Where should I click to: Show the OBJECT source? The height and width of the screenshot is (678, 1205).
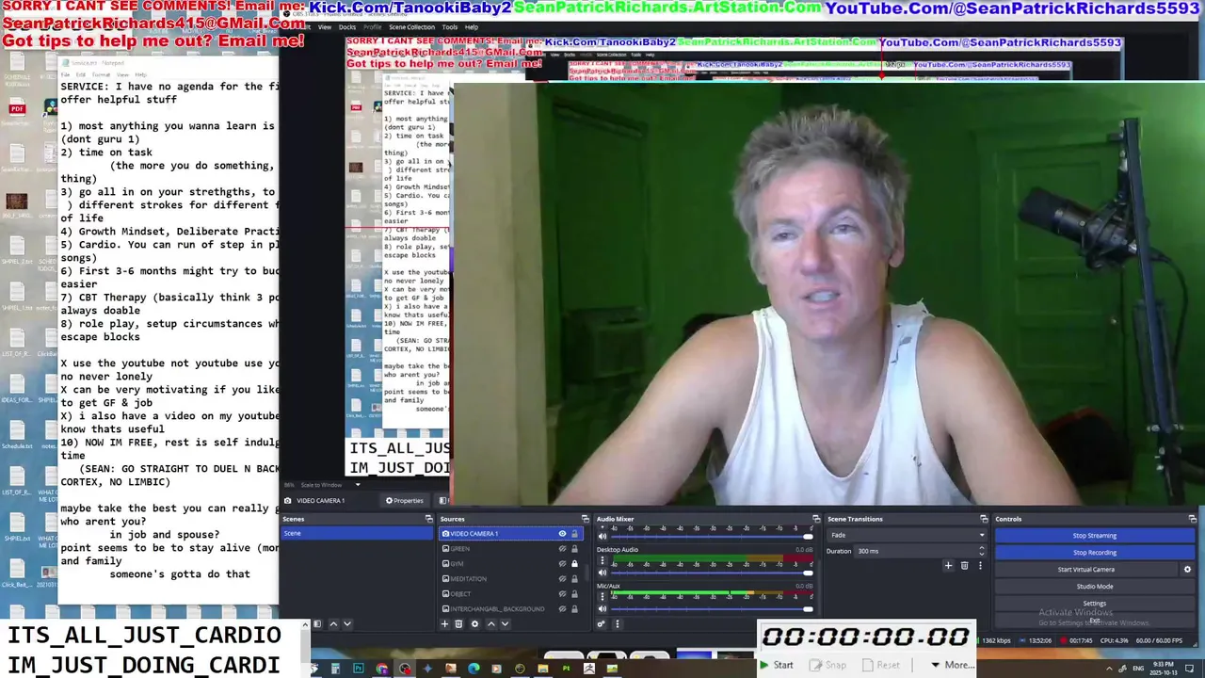coord(562,594)
